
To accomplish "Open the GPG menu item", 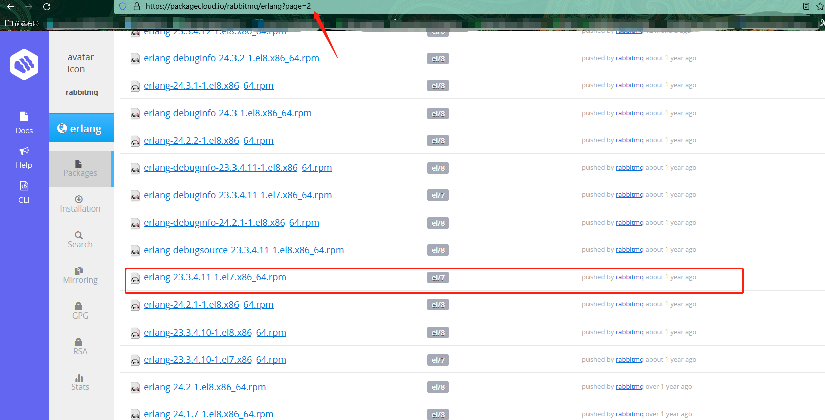I will [x=80, y=311].
